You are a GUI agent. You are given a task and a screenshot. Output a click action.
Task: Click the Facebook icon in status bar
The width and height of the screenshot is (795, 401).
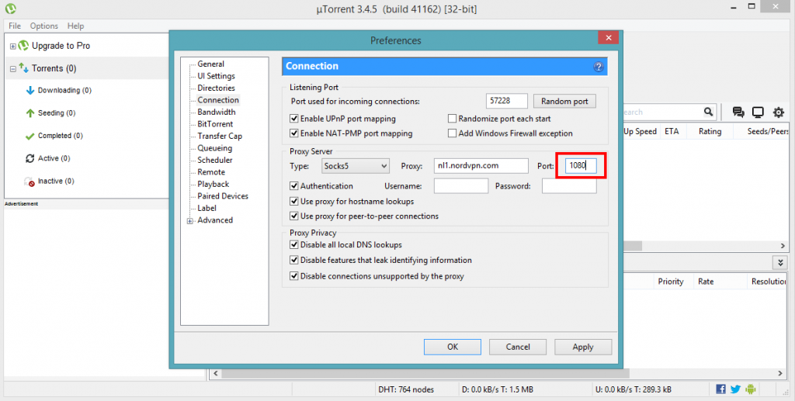tap(720, 389)
